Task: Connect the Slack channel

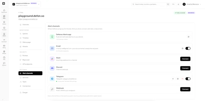Action: click(x=185, y=59)
